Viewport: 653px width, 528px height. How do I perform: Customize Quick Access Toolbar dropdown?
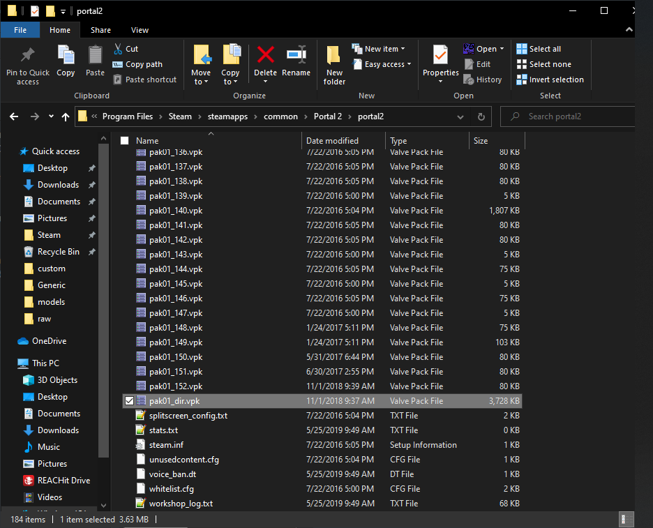tap(63, 11)
